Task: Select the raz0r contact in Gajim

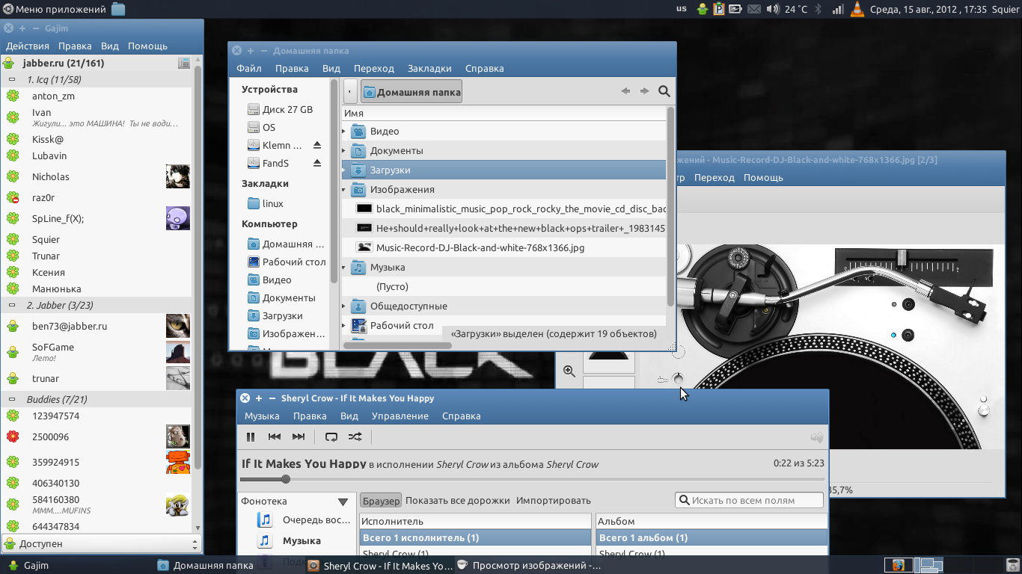Action: pyautogui.click(x=97, y=198)
